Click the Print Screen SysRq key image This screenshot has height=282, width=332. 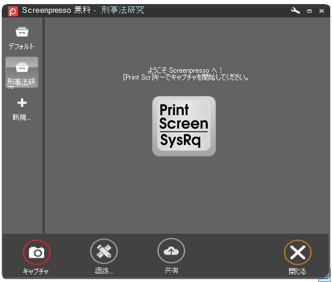[184, 126]
